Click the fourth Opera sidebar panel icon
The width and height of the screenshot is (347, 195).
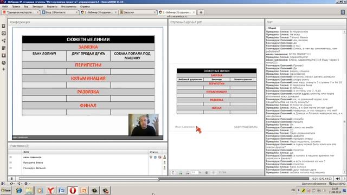click(x=4, y=48)
